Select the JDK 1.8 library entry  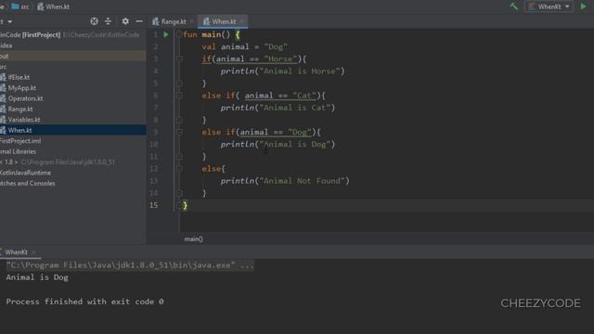[x=58, y=162]
